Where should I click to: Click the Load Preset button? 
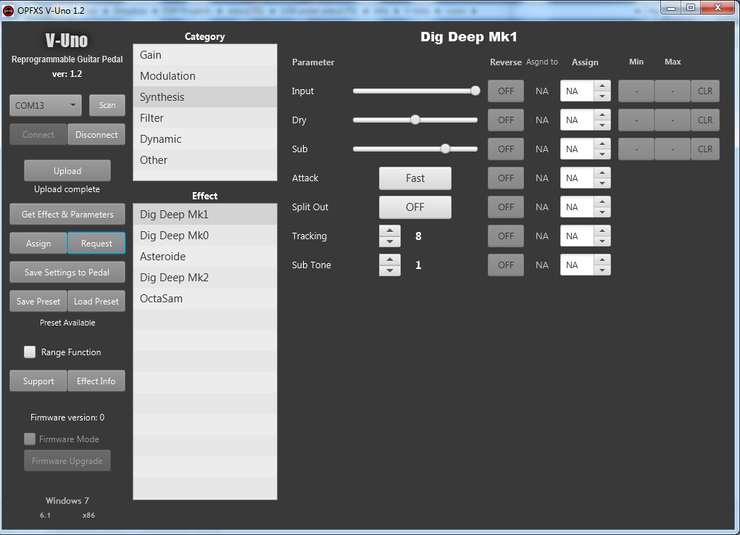(x=96, y=302)
